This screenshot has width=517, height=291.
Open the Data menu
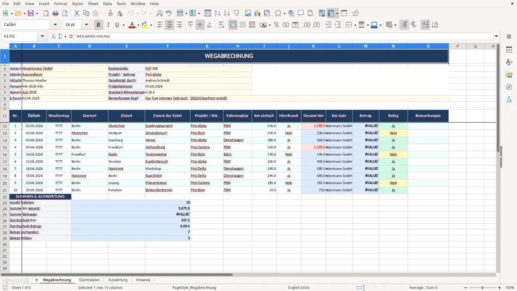107,3
